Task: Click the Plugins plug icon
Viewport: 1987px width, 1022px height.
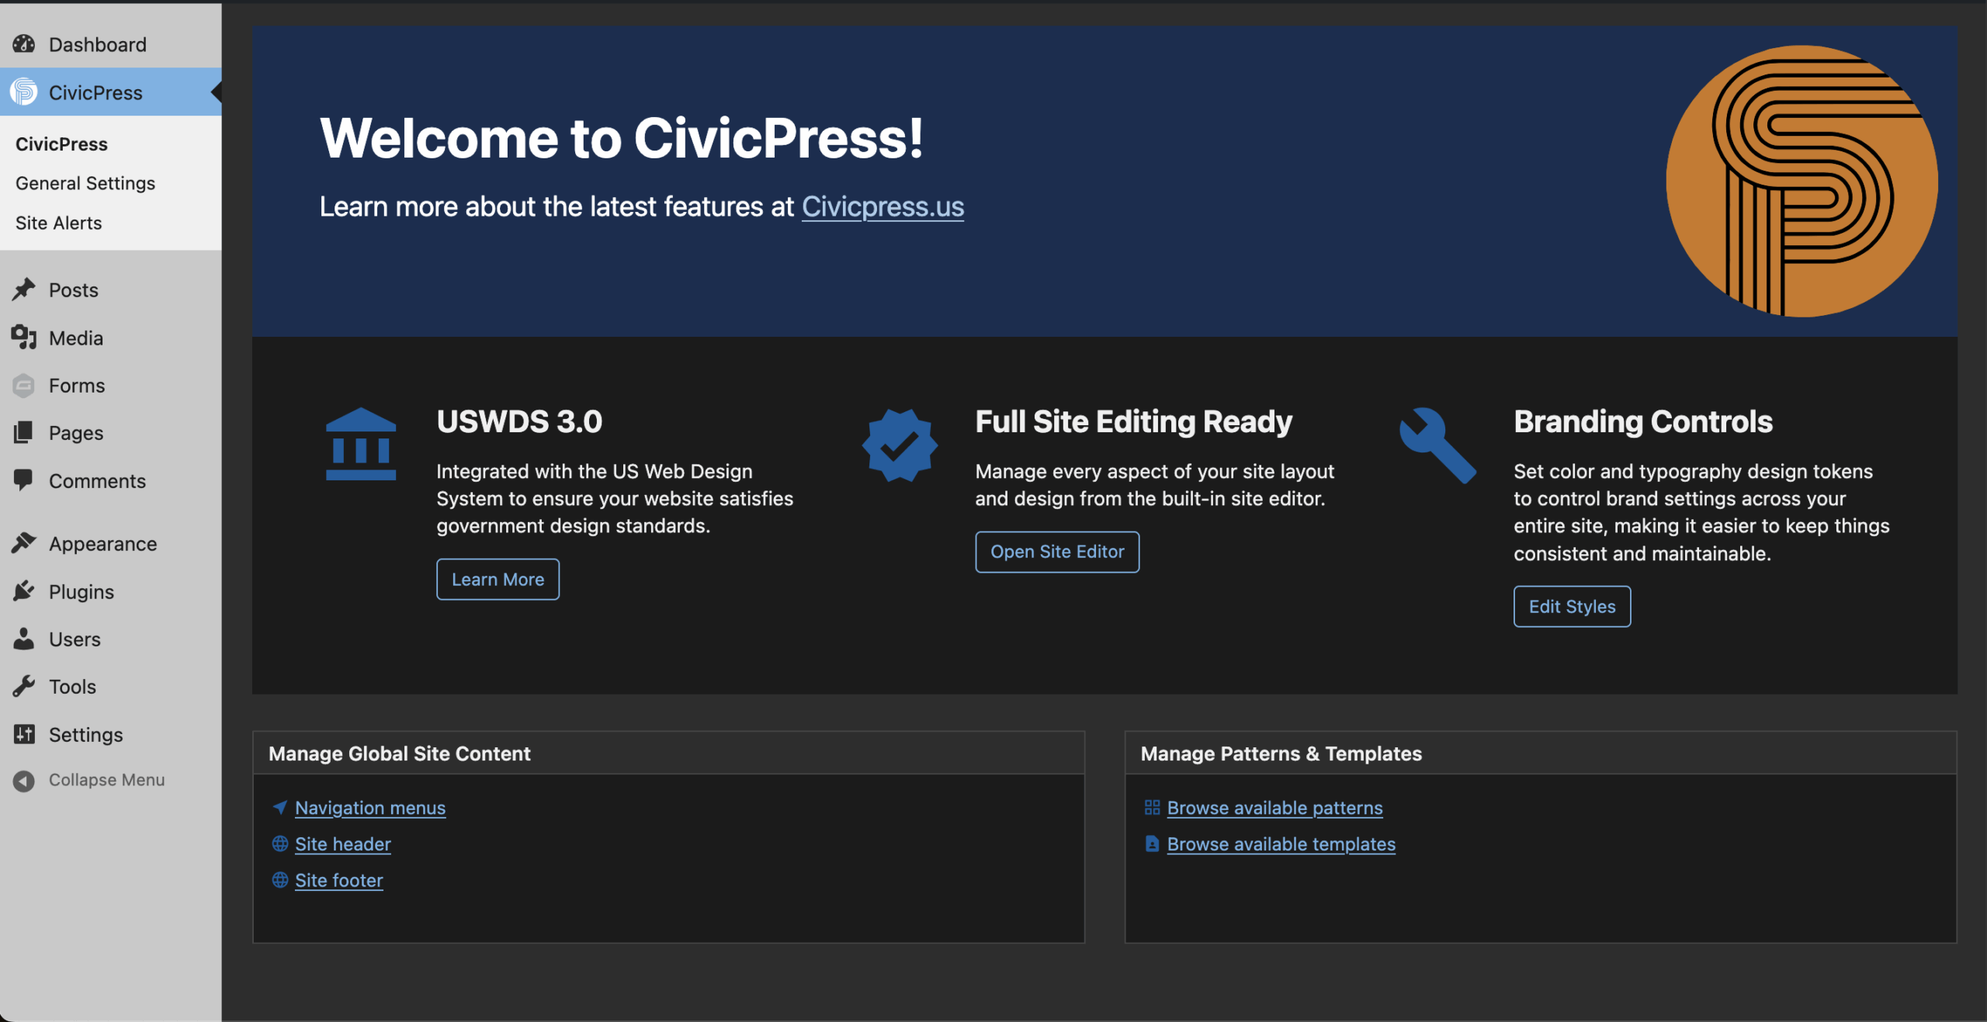Action: pos(24,591)
